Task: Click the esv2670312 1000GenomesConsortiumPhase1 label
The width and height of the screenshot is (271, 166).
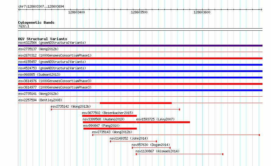Action: tap(55, 55)
